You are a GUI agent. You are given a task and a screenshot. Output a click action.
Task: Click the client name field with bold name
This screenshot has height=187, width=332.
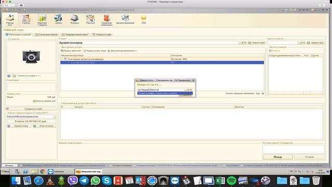(x=149, y=43)
